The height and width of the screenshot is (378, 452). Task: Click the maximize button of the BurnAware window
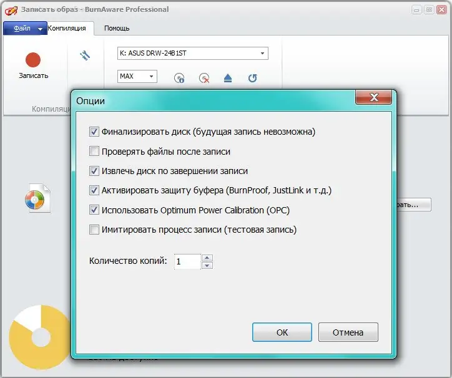pos(429,10)
